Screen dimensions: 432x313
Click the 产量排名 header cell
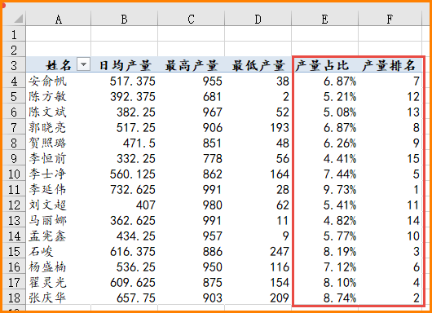(390, 65)
